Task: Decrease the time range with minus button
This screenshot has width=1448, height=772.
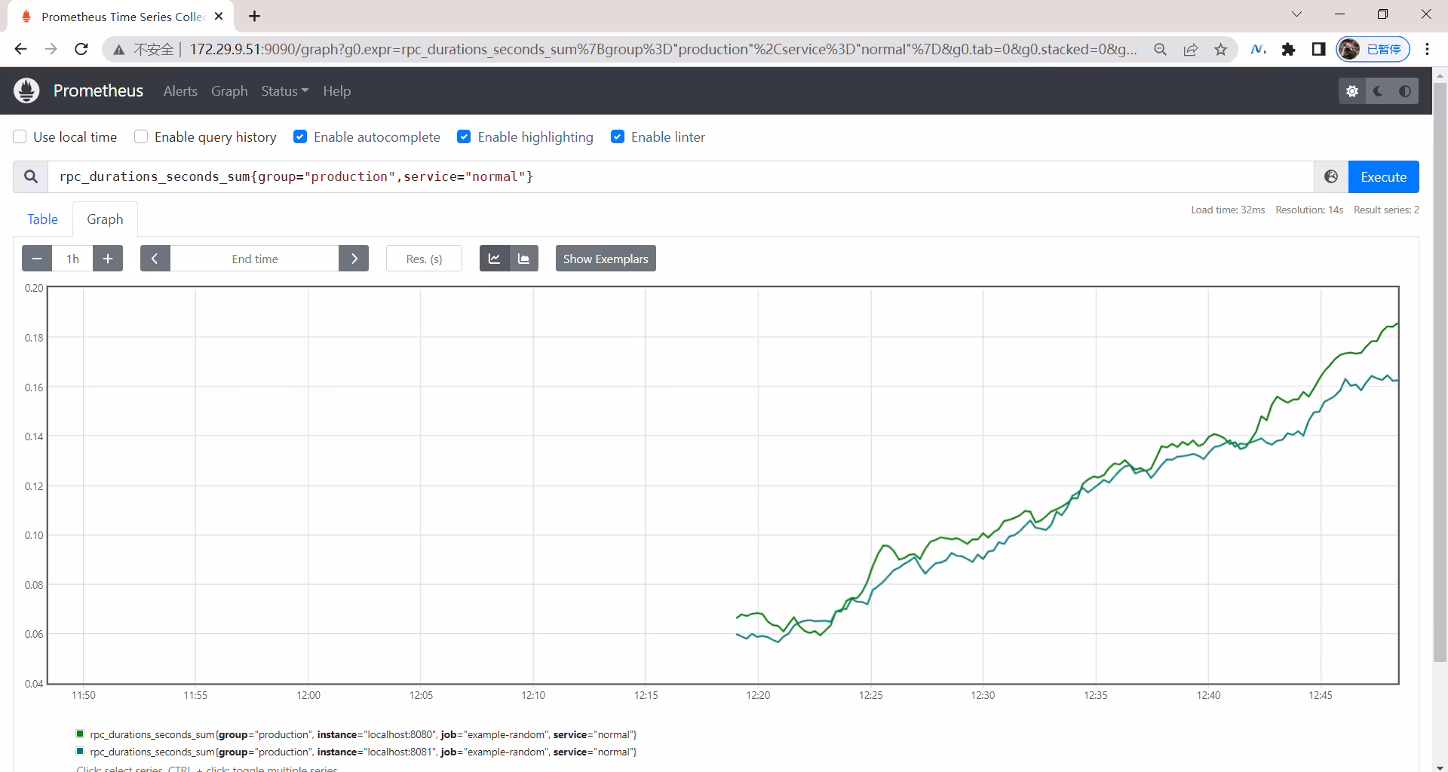Action: click(x=37, y=259)
